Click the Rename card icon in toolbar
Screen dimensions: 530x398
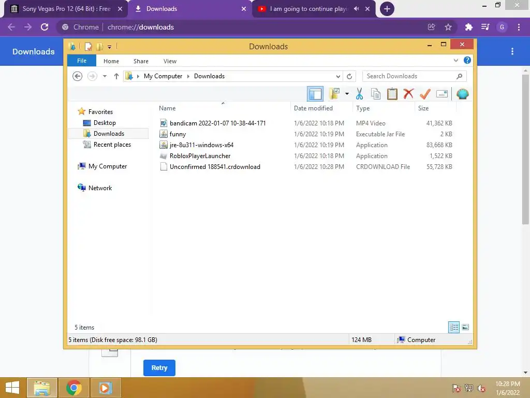click(442, 94)
